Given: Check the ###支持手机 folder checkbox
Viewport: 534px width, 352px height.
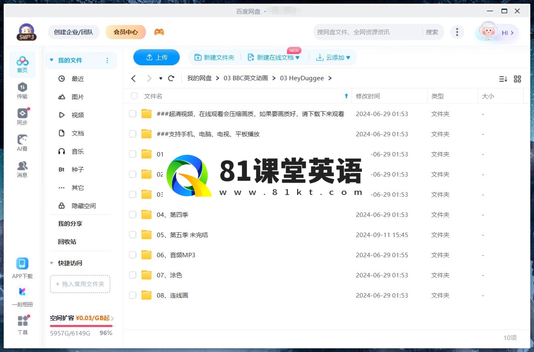Looking at the screenshot, I should coord(133,134).
